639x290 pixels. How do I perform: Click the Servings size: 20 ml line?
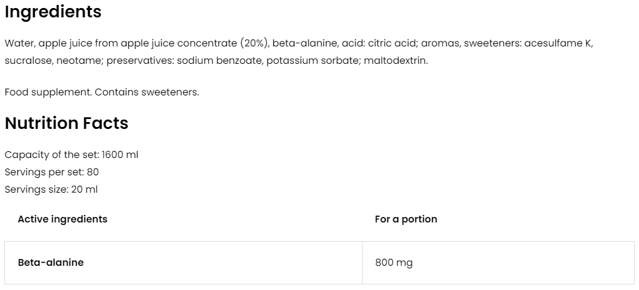point(51,189)
